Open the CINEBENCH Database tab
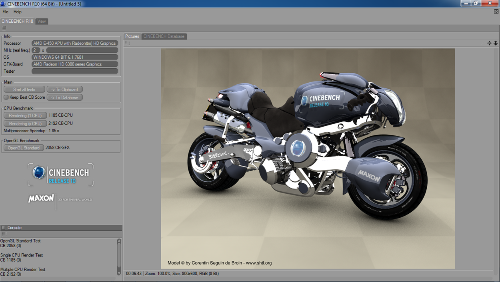This screenshot has height=282, width=500. point(164,36)
